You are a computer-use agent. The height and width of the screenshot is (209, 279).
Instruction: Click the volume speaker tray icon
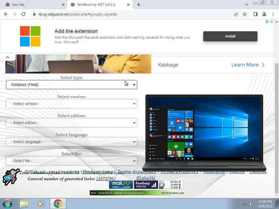tap(251, 204)
